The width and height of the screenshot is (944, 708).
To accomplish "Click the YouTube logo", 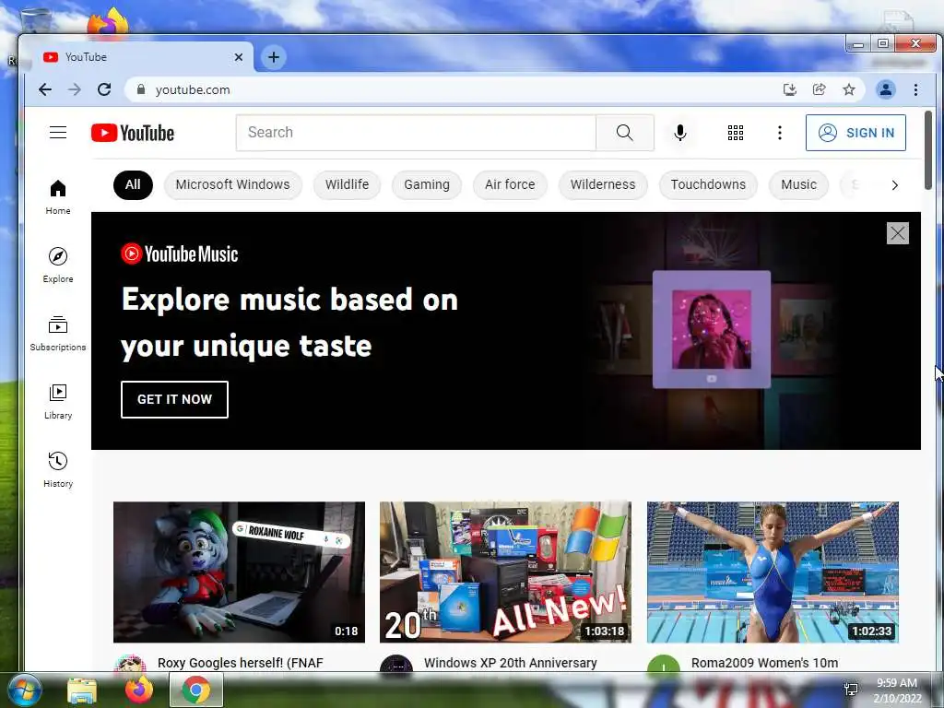I will point(133,133).
